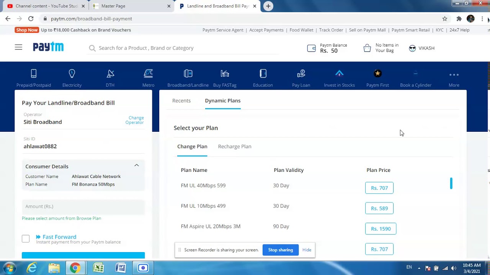Choose the Rs. 1590 plan price
The height and width of the screenshot is (275, 490).
[381, 229]
